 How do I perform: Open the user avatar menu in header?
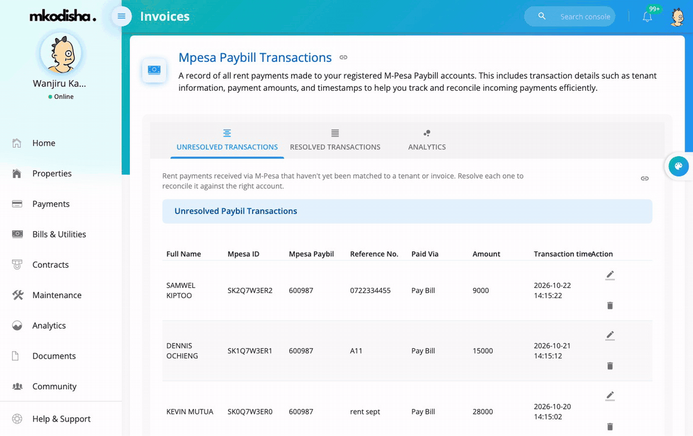coord(677,17)
